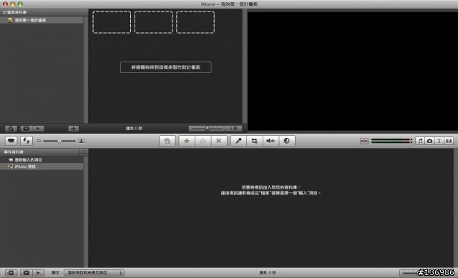The height and width of the screenshot is (278, 458).
Task: Toggle audio skimming button
Action: [x=364, y=141]
